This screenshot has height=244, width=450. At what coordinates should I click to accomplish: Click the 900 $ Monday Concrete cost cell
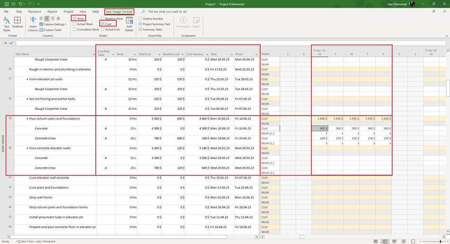(320, 128)
